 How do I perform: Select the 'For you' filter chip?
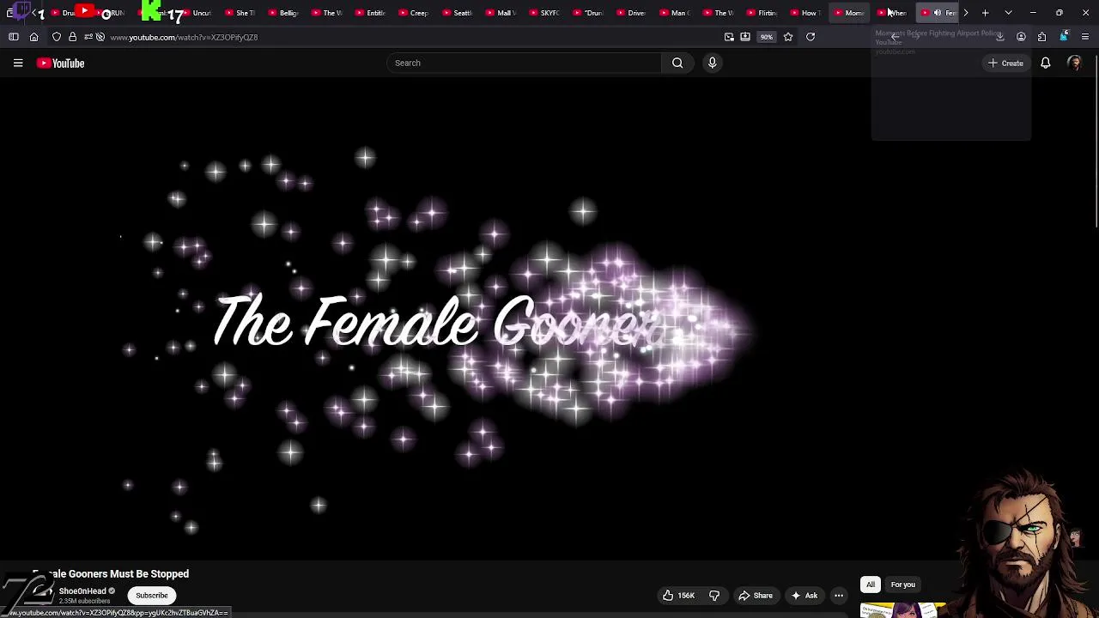pyautogui.click(x=902, y=585)
